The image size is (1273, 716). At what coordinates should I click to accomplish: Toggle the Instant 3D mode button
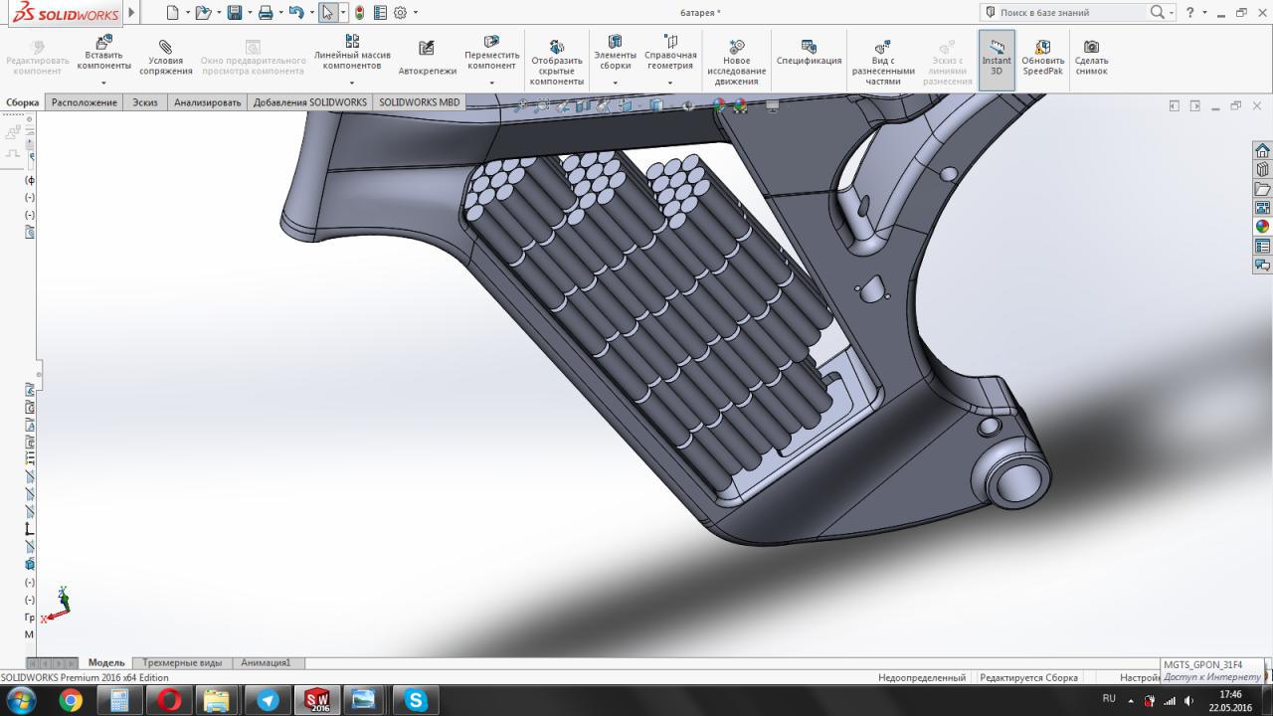997,59
